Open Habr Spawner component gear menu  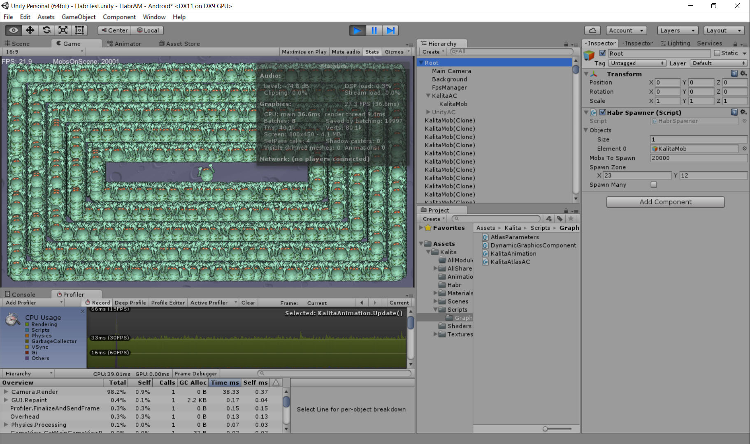(x=743, y=112)
